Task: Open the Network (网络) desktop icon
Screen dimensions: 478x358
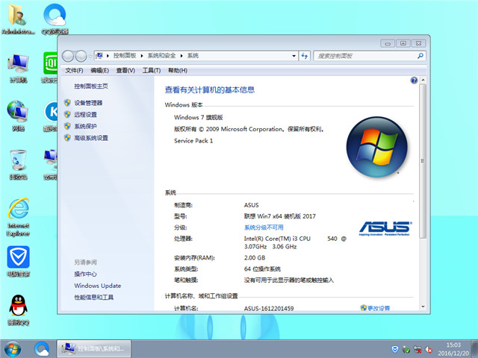Action: [18, 116]
